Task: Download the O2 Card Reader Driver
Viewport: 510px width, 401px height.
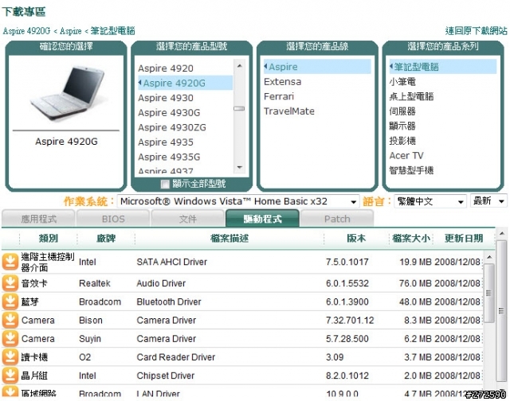Action: [10, 357]
